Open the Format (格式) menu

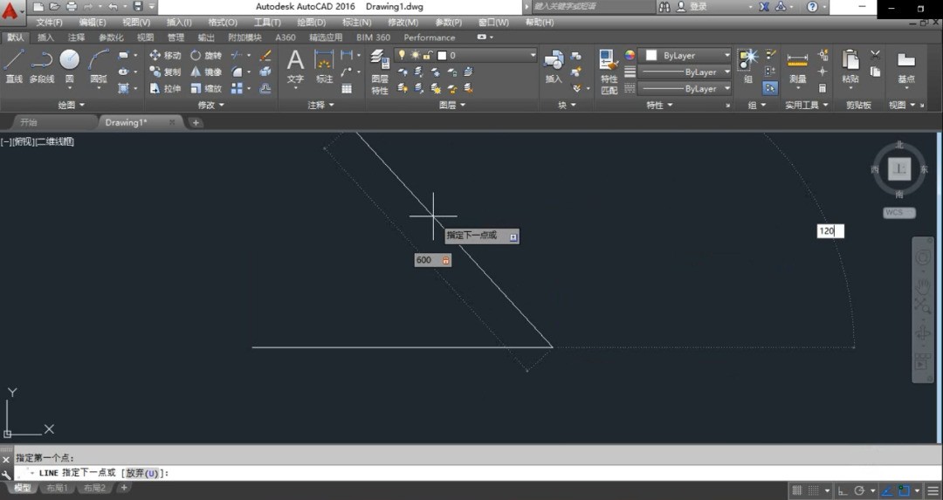223,22
